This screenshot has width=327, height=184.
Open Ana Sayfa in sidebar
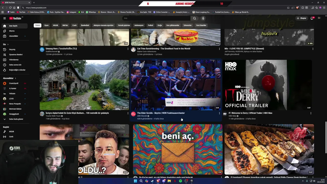click(x=15, y=26)
